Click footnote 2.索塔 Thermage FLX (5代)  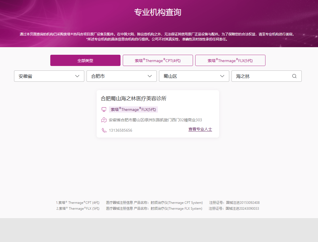(x=78, y=209)
